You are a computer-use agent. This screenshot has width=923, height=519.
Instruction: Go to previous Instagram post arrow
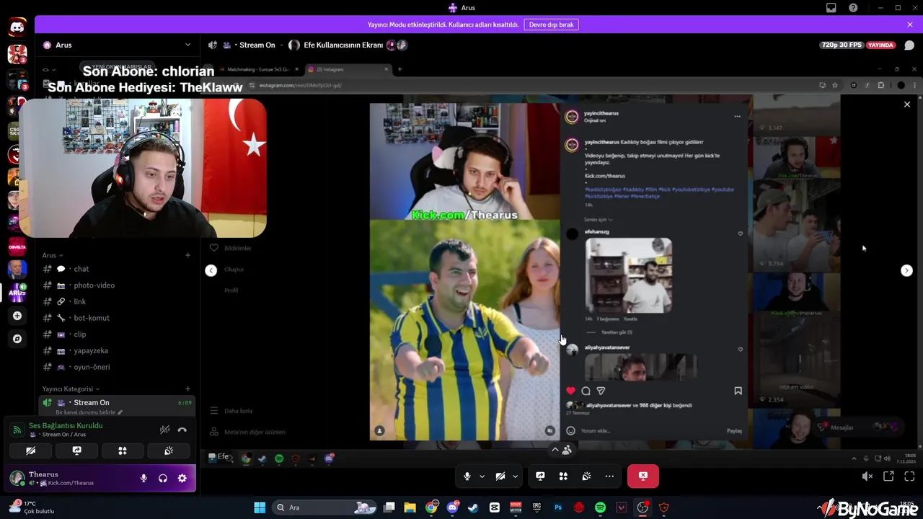click(211, 270)
